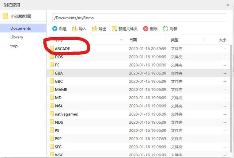This screenshot has width=234, height=158.
Task: Click 文件夹 type cell in NDS row
Action: [177, 122]
